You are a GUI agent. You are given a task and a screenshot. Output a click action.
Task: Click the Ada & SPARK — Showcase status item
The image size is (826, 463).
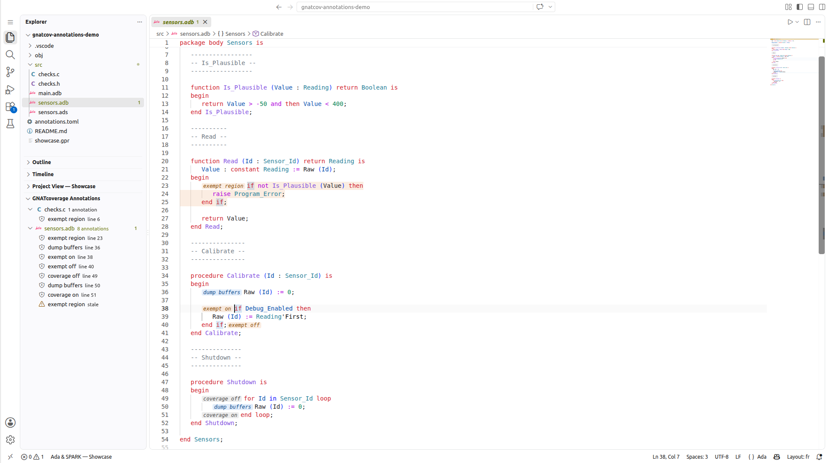pyautogui.click(x=81, y=457)
